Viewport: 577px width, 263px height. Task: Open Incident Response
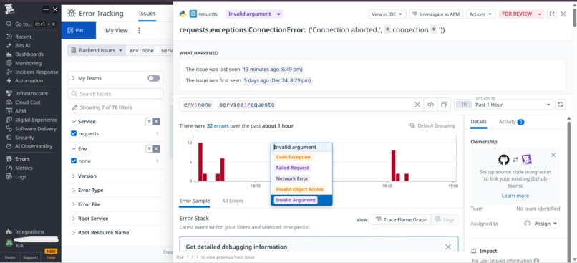[37, 72]
